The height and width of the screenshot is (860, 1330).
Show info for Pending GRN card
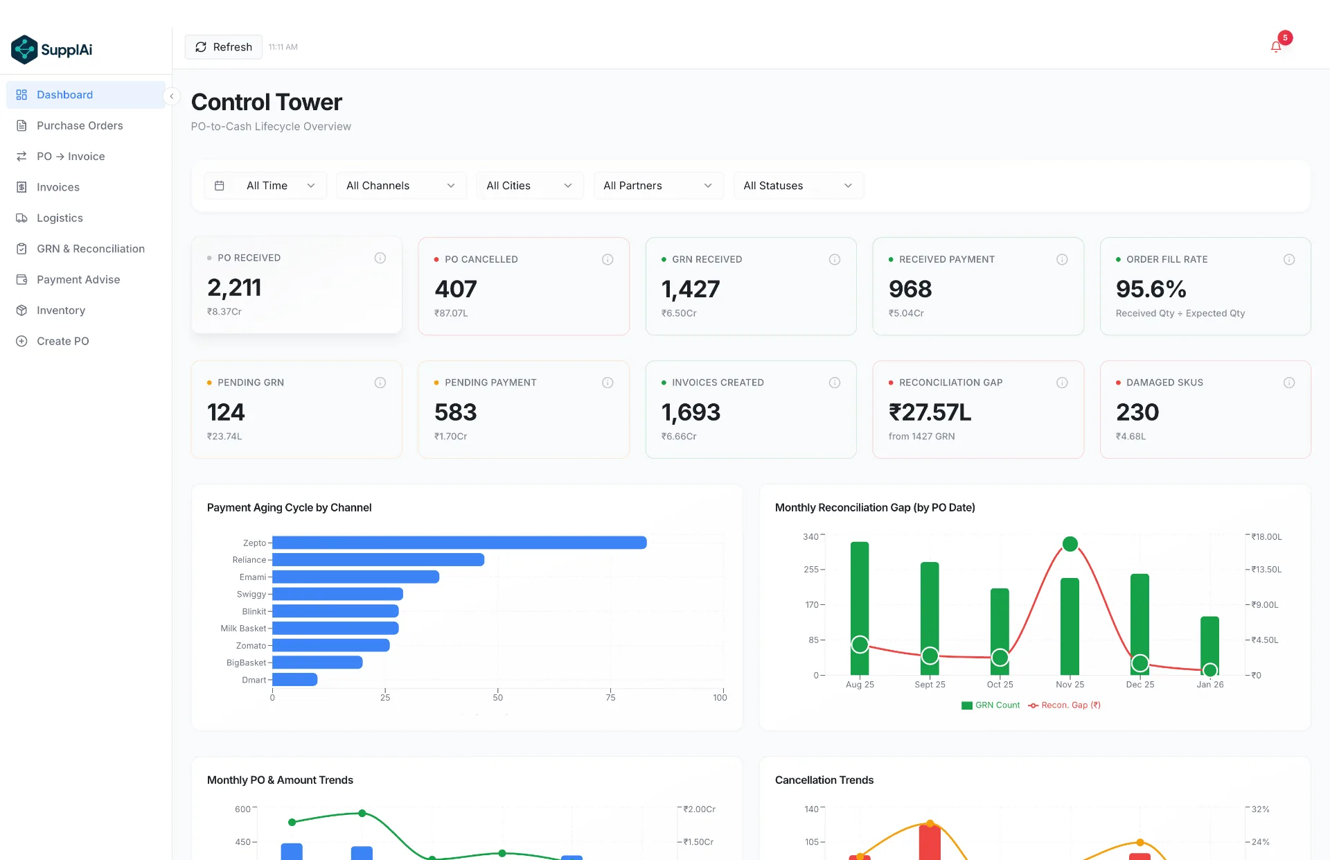pyautogui.click(x=380, y=383)
